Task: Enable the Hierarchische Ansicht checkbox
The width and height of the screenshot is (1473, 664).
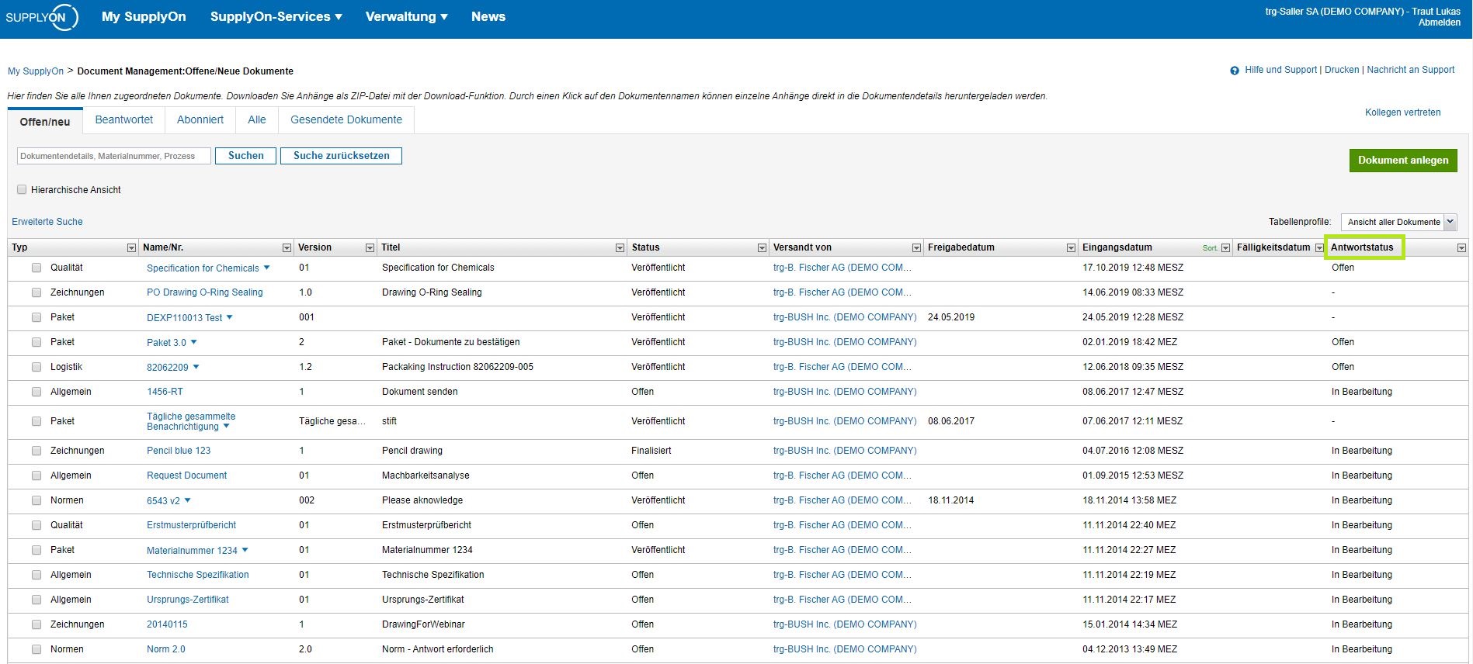Action: pyautogui.click(x=22, y=190)
